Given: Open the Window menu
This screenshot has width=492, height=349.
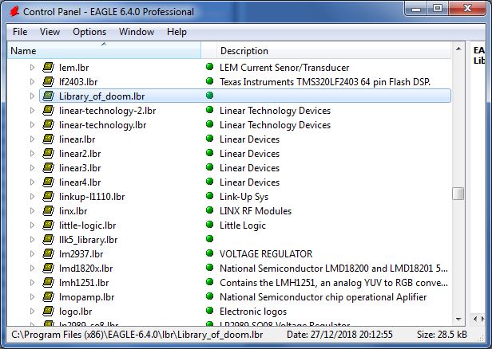Looking at the screenshot, I should point(137,32).
